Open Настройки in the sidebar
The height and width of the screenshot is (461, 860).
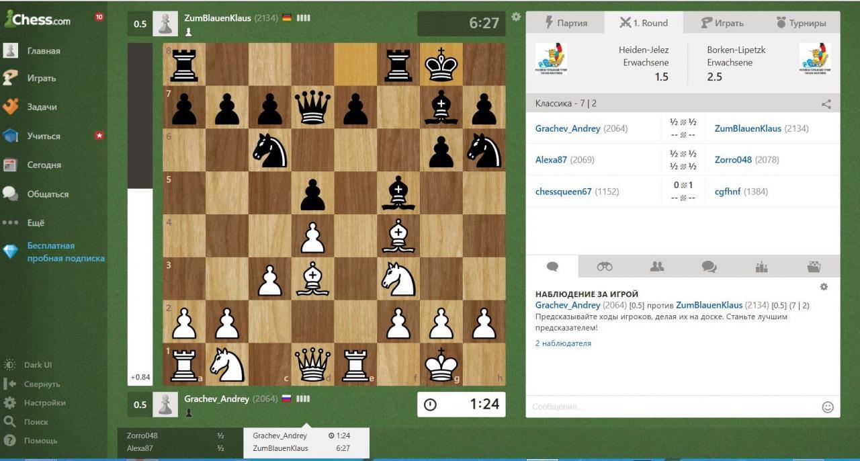(35, 403)
